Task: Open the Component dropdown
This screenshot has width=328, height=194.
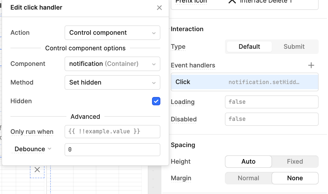Action: (112, 64)
